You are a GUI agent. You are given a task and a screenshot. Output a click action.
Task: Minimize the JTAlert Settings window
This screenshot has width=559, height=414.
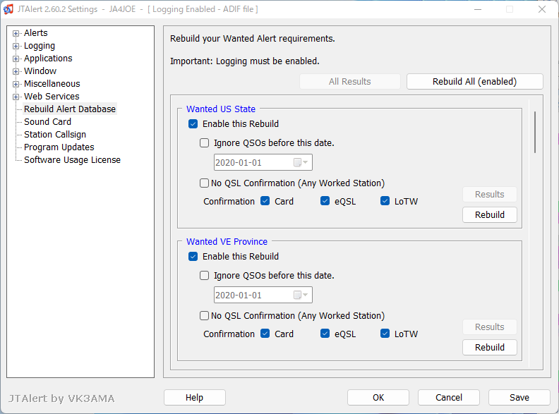478,9
